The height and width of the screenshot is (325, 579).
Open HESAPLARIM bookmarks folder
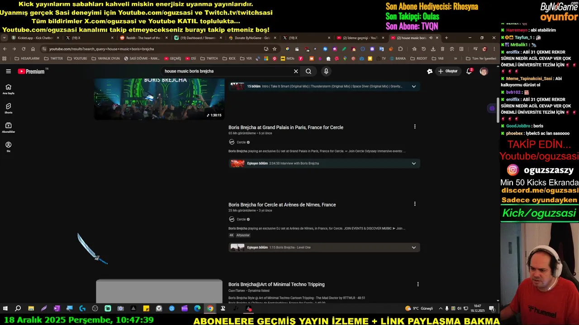click(x=27, y=58)
